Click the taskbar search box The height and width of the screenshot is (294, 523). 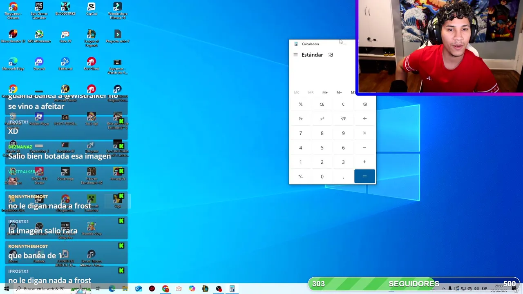pyautogui.click(x=44, y=289)
